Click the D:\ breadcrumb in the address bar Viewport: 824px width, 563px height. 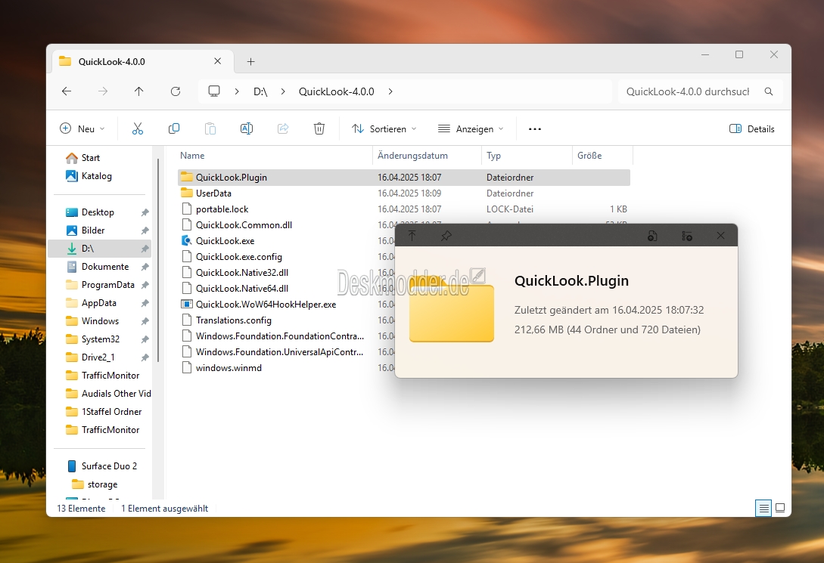(x=260, y=91)
